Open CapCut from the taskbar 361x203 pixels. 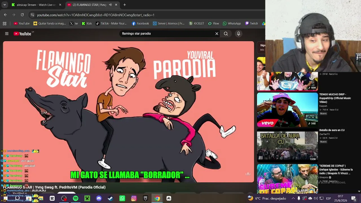point(52,198)
